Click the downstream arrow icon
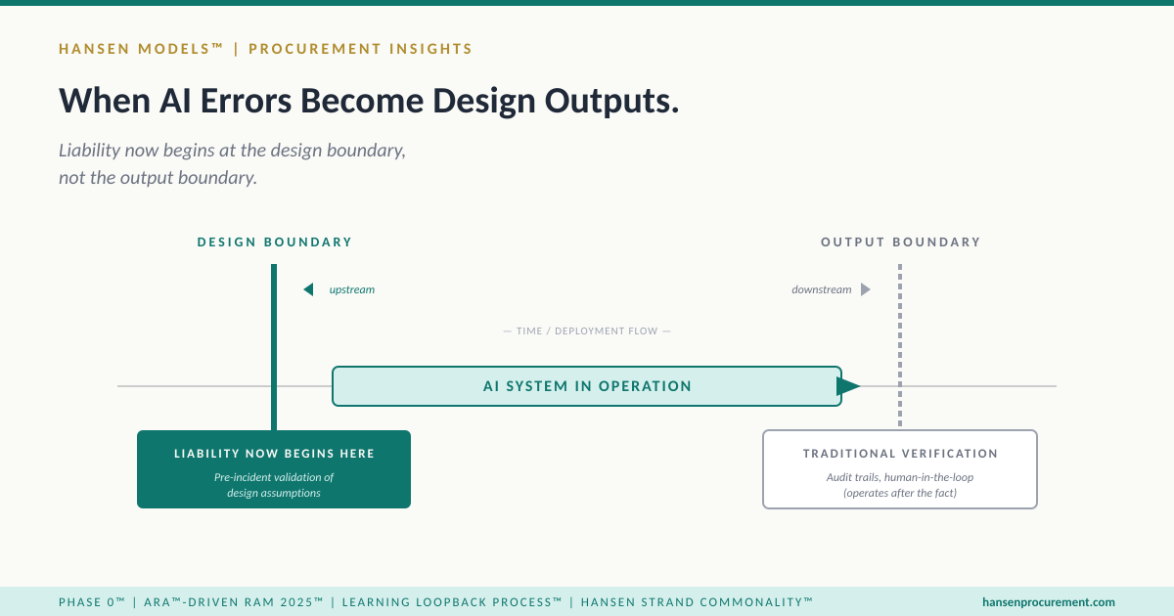 (865, 288)
